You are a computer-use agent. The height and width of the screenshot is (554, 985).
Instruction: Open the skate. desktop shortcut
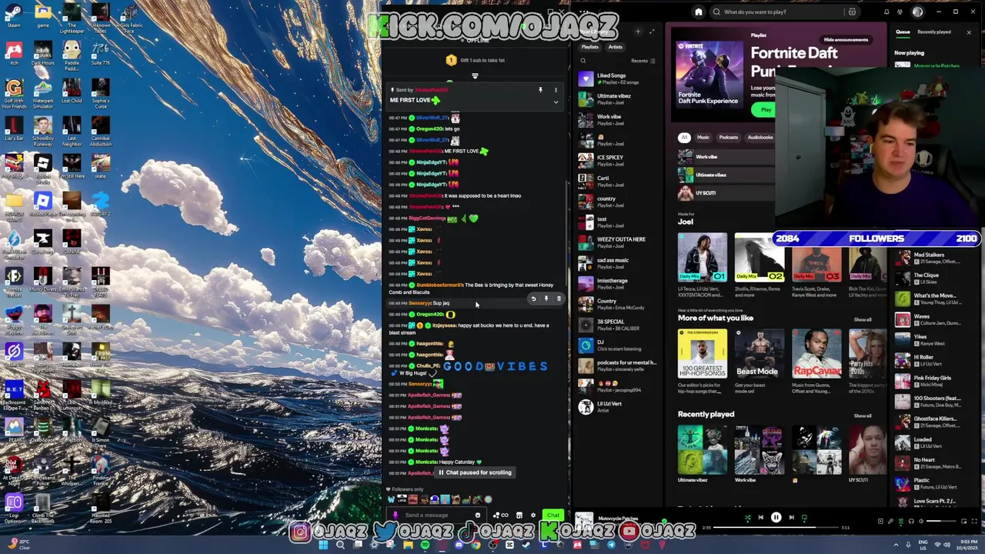coord(100,167)
